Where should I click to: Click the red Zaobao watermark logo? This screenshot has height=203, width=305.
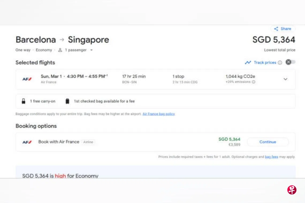point(292,190)
